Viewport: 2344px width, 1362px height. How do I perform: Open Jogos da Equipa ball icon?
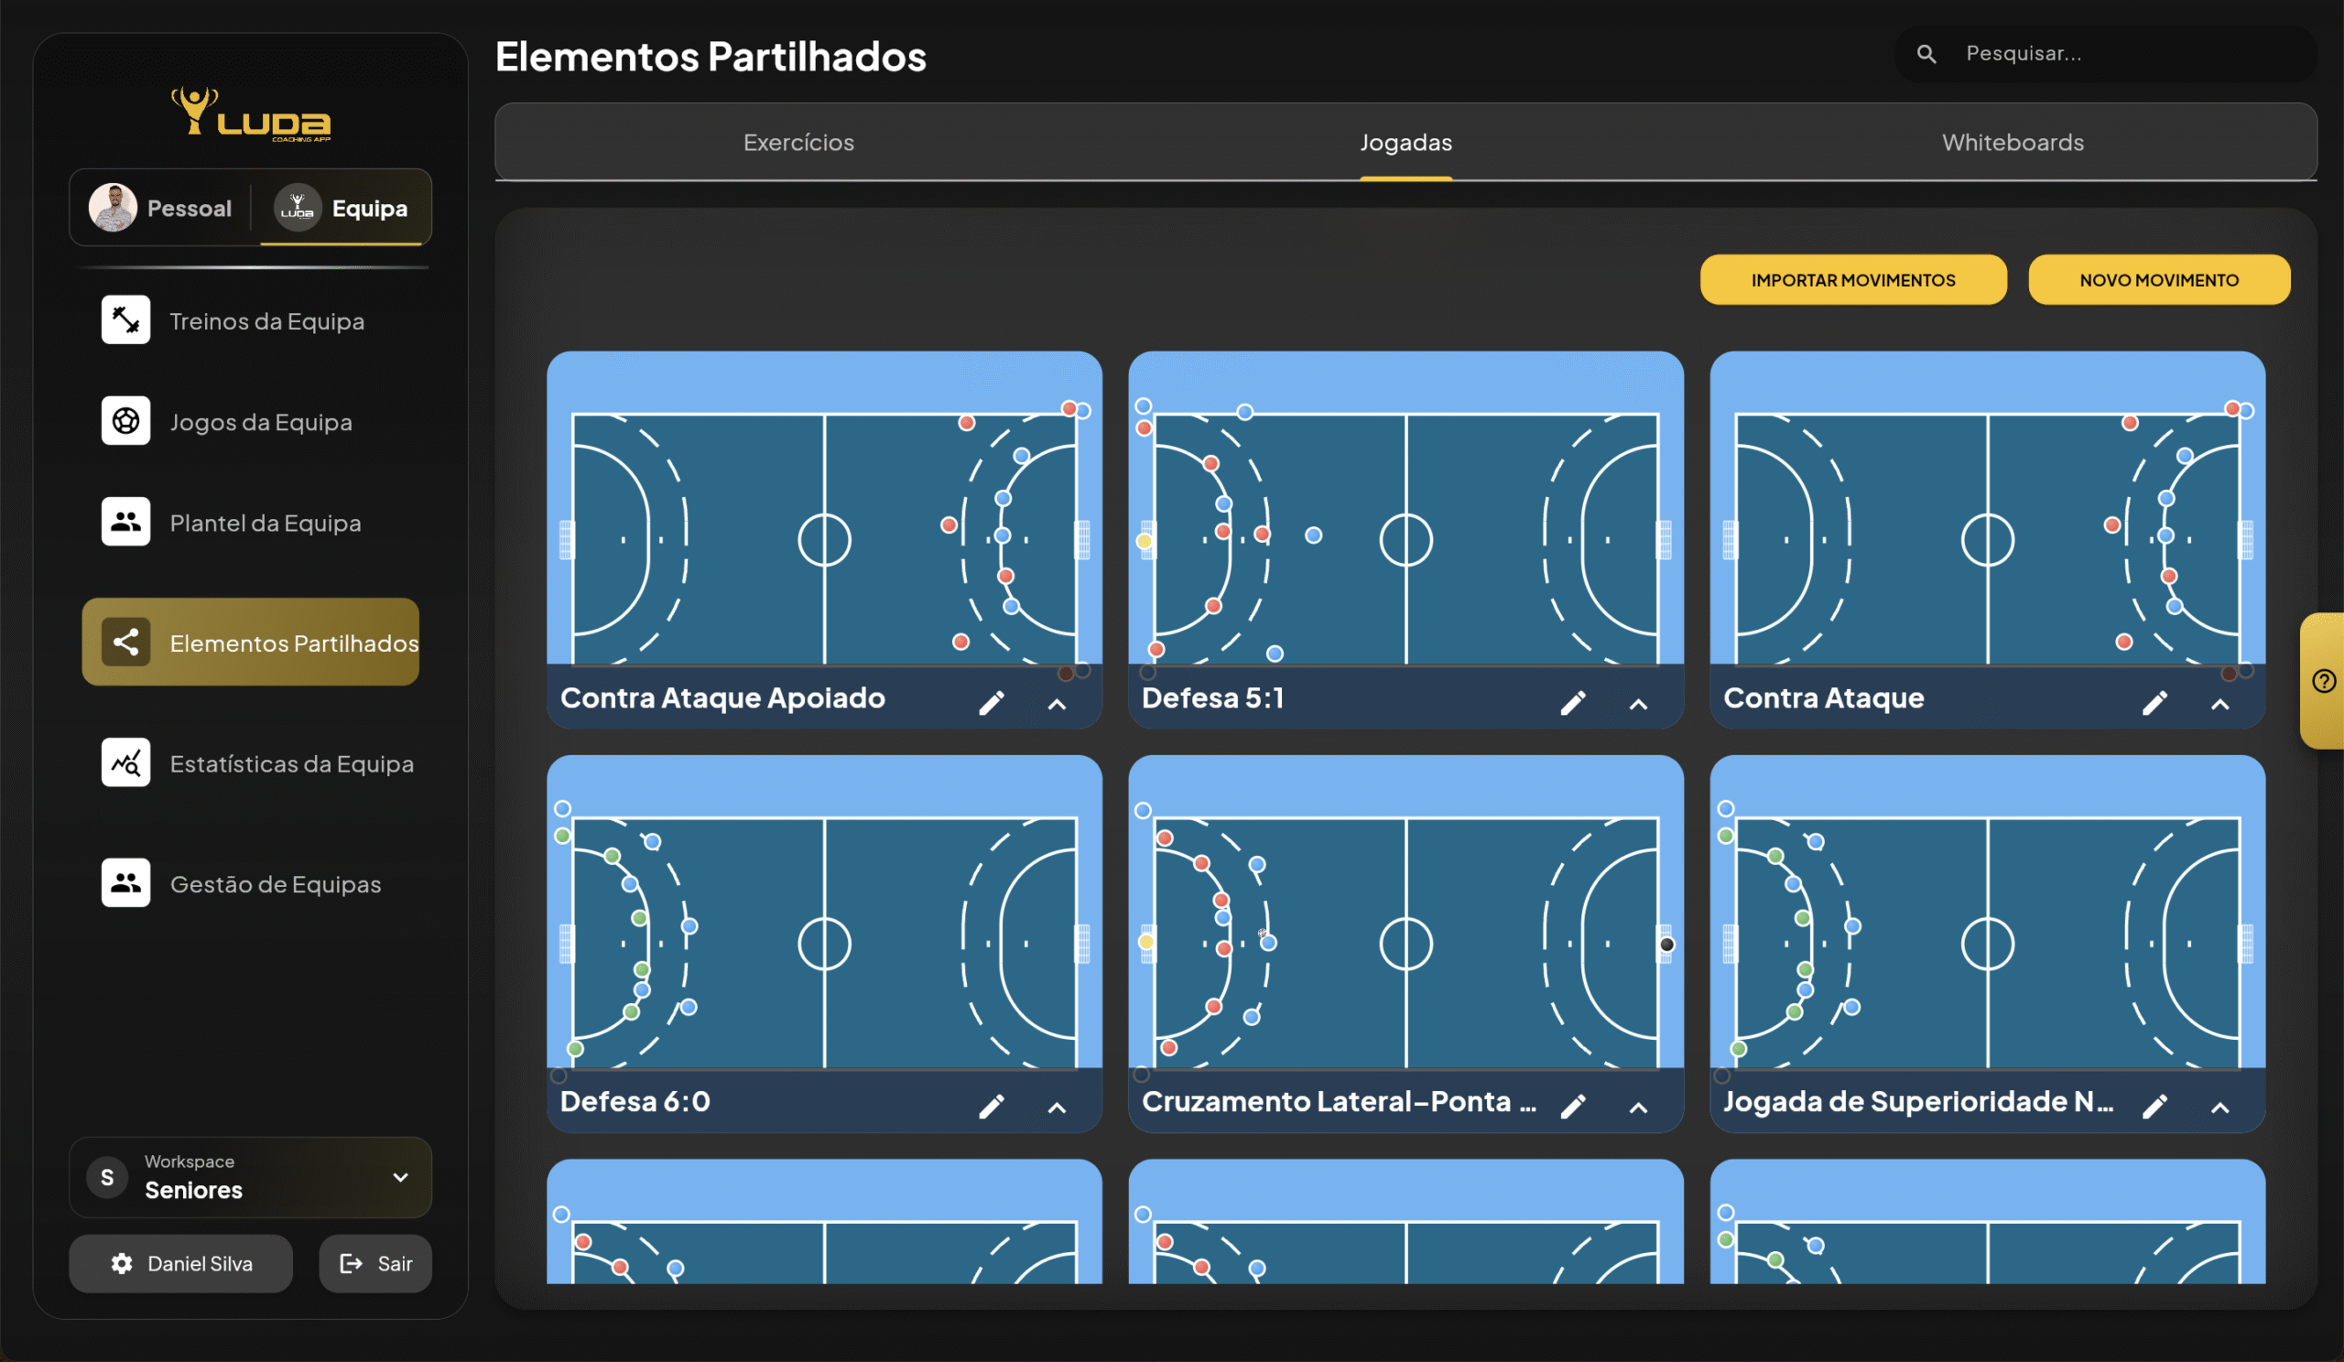point(125,421)
